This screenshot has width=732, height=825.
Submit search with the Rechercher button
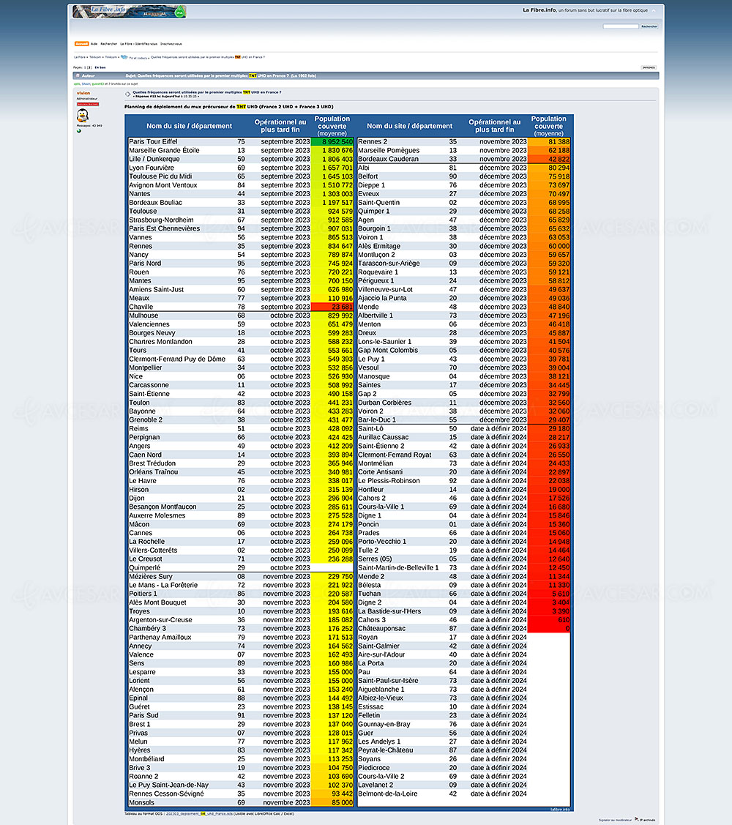tap(649, 26)
